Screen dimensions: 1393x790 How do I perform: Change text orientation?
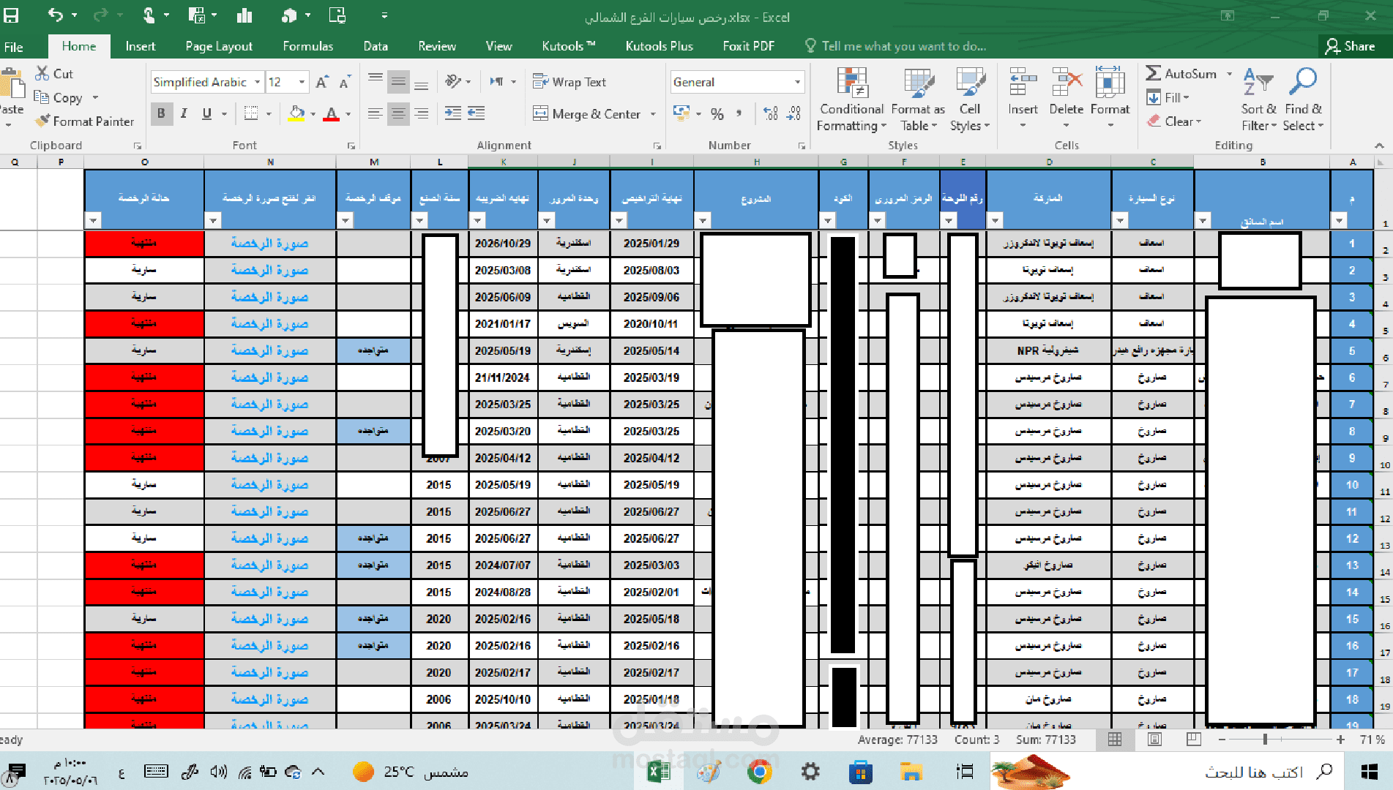pos(454,81)
